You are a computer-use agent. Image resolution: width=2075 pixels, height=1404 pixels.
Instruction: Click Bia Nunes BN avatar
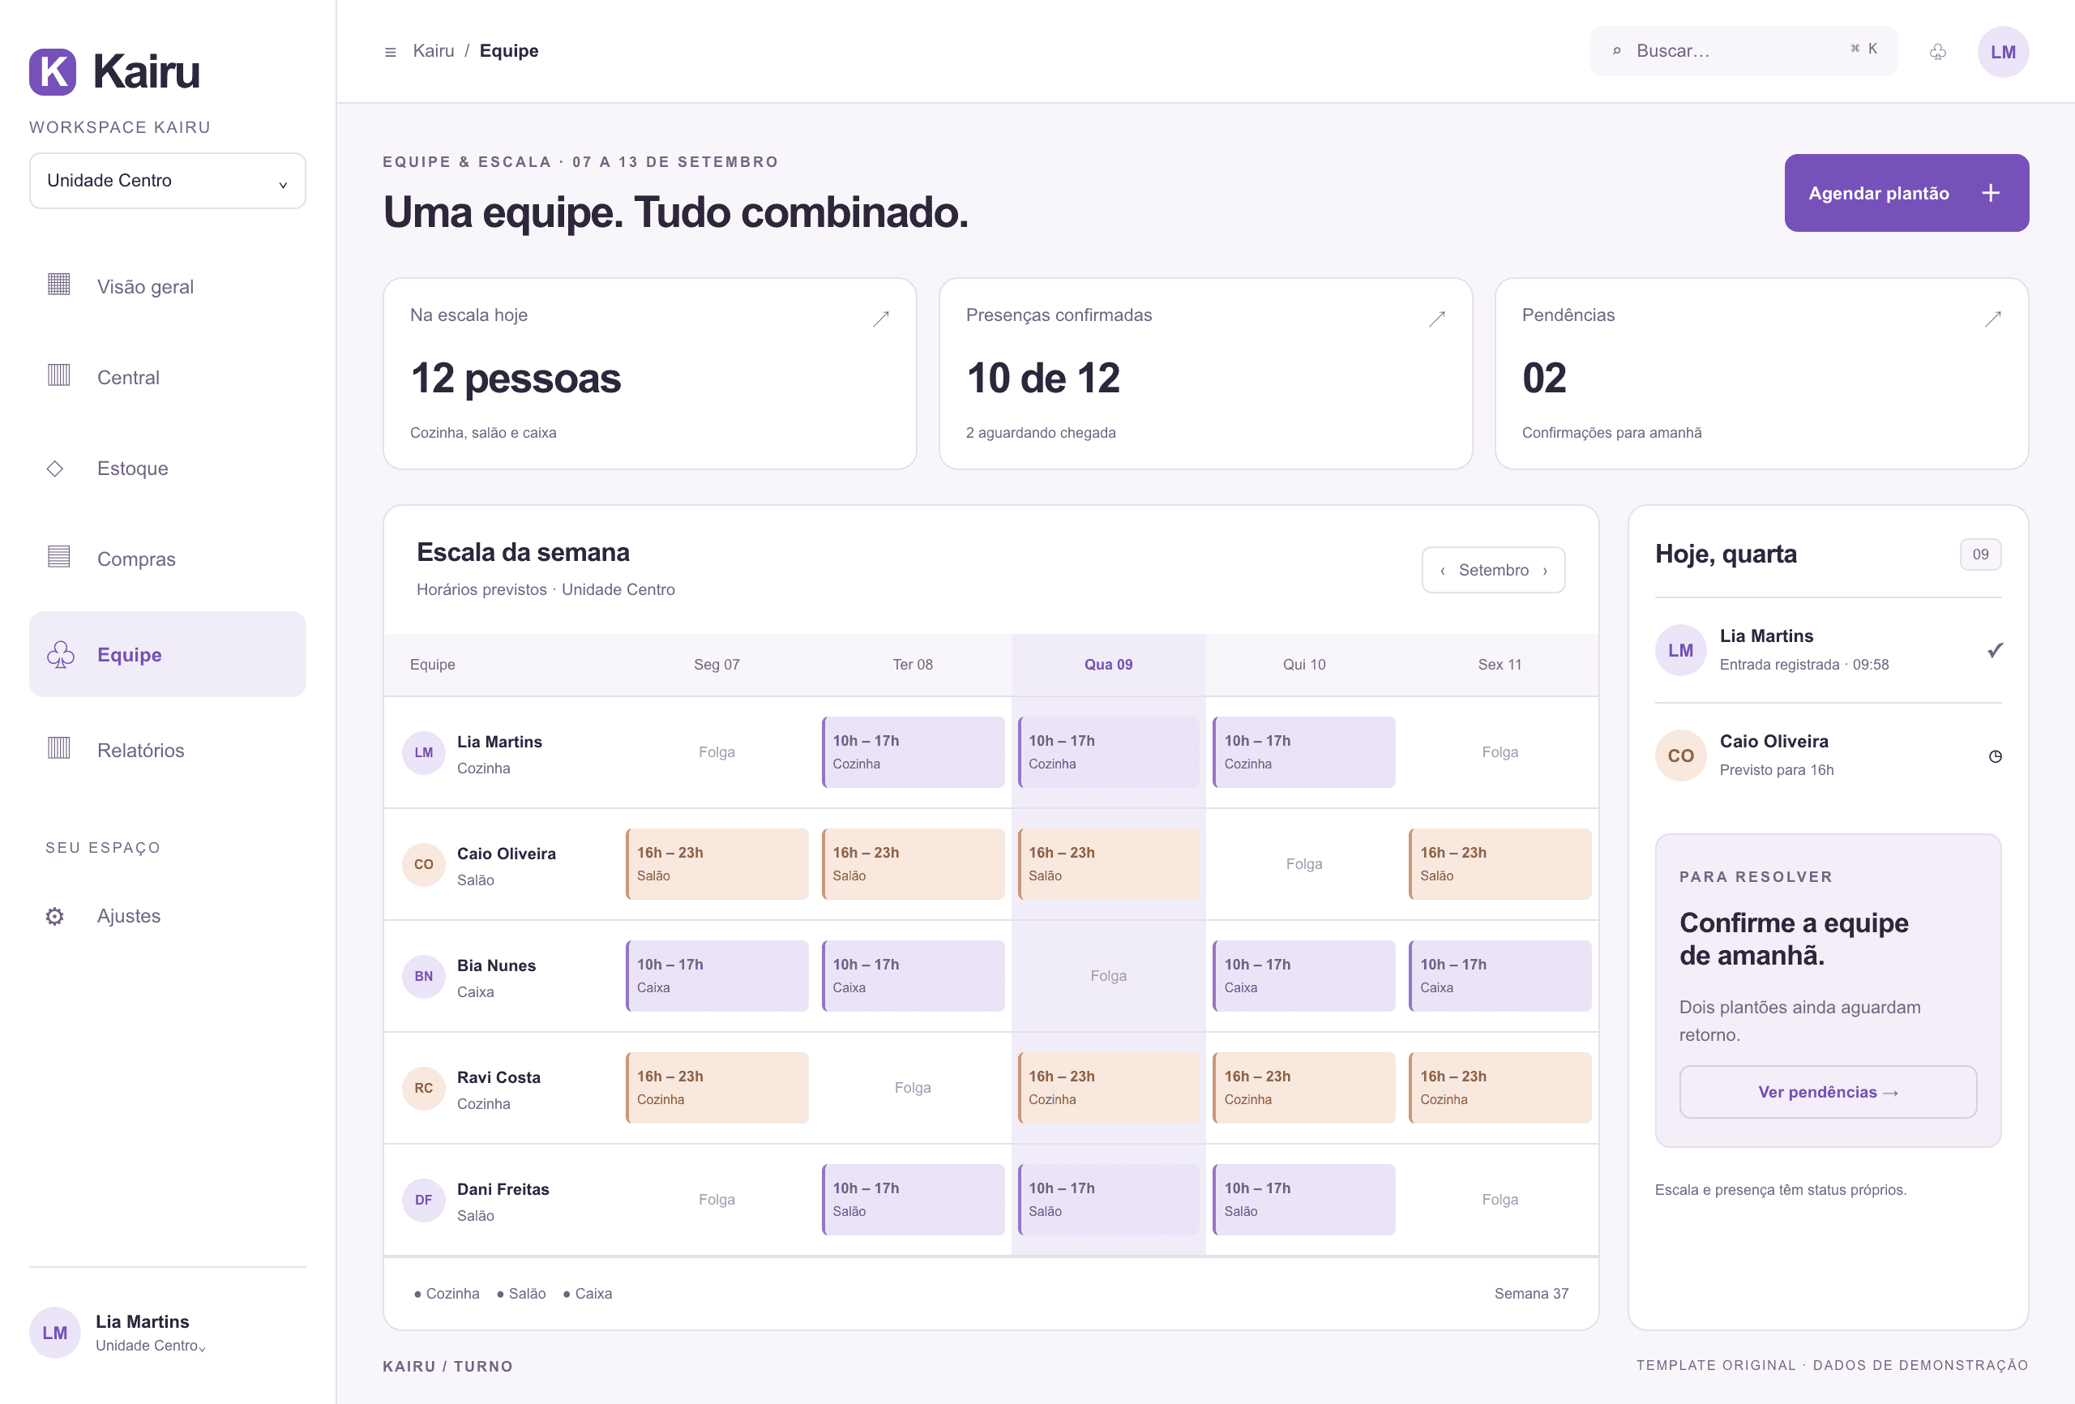[424, 976]
